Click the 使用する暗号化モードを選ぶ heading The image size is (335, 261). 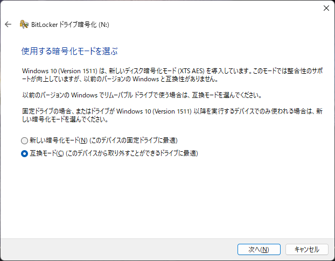tap(69, 52)
